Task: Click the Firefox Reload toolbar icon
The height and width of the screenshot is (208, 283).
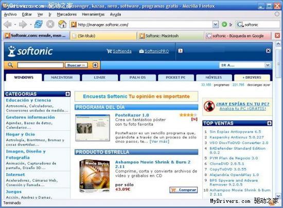Action: click(39, 24)
